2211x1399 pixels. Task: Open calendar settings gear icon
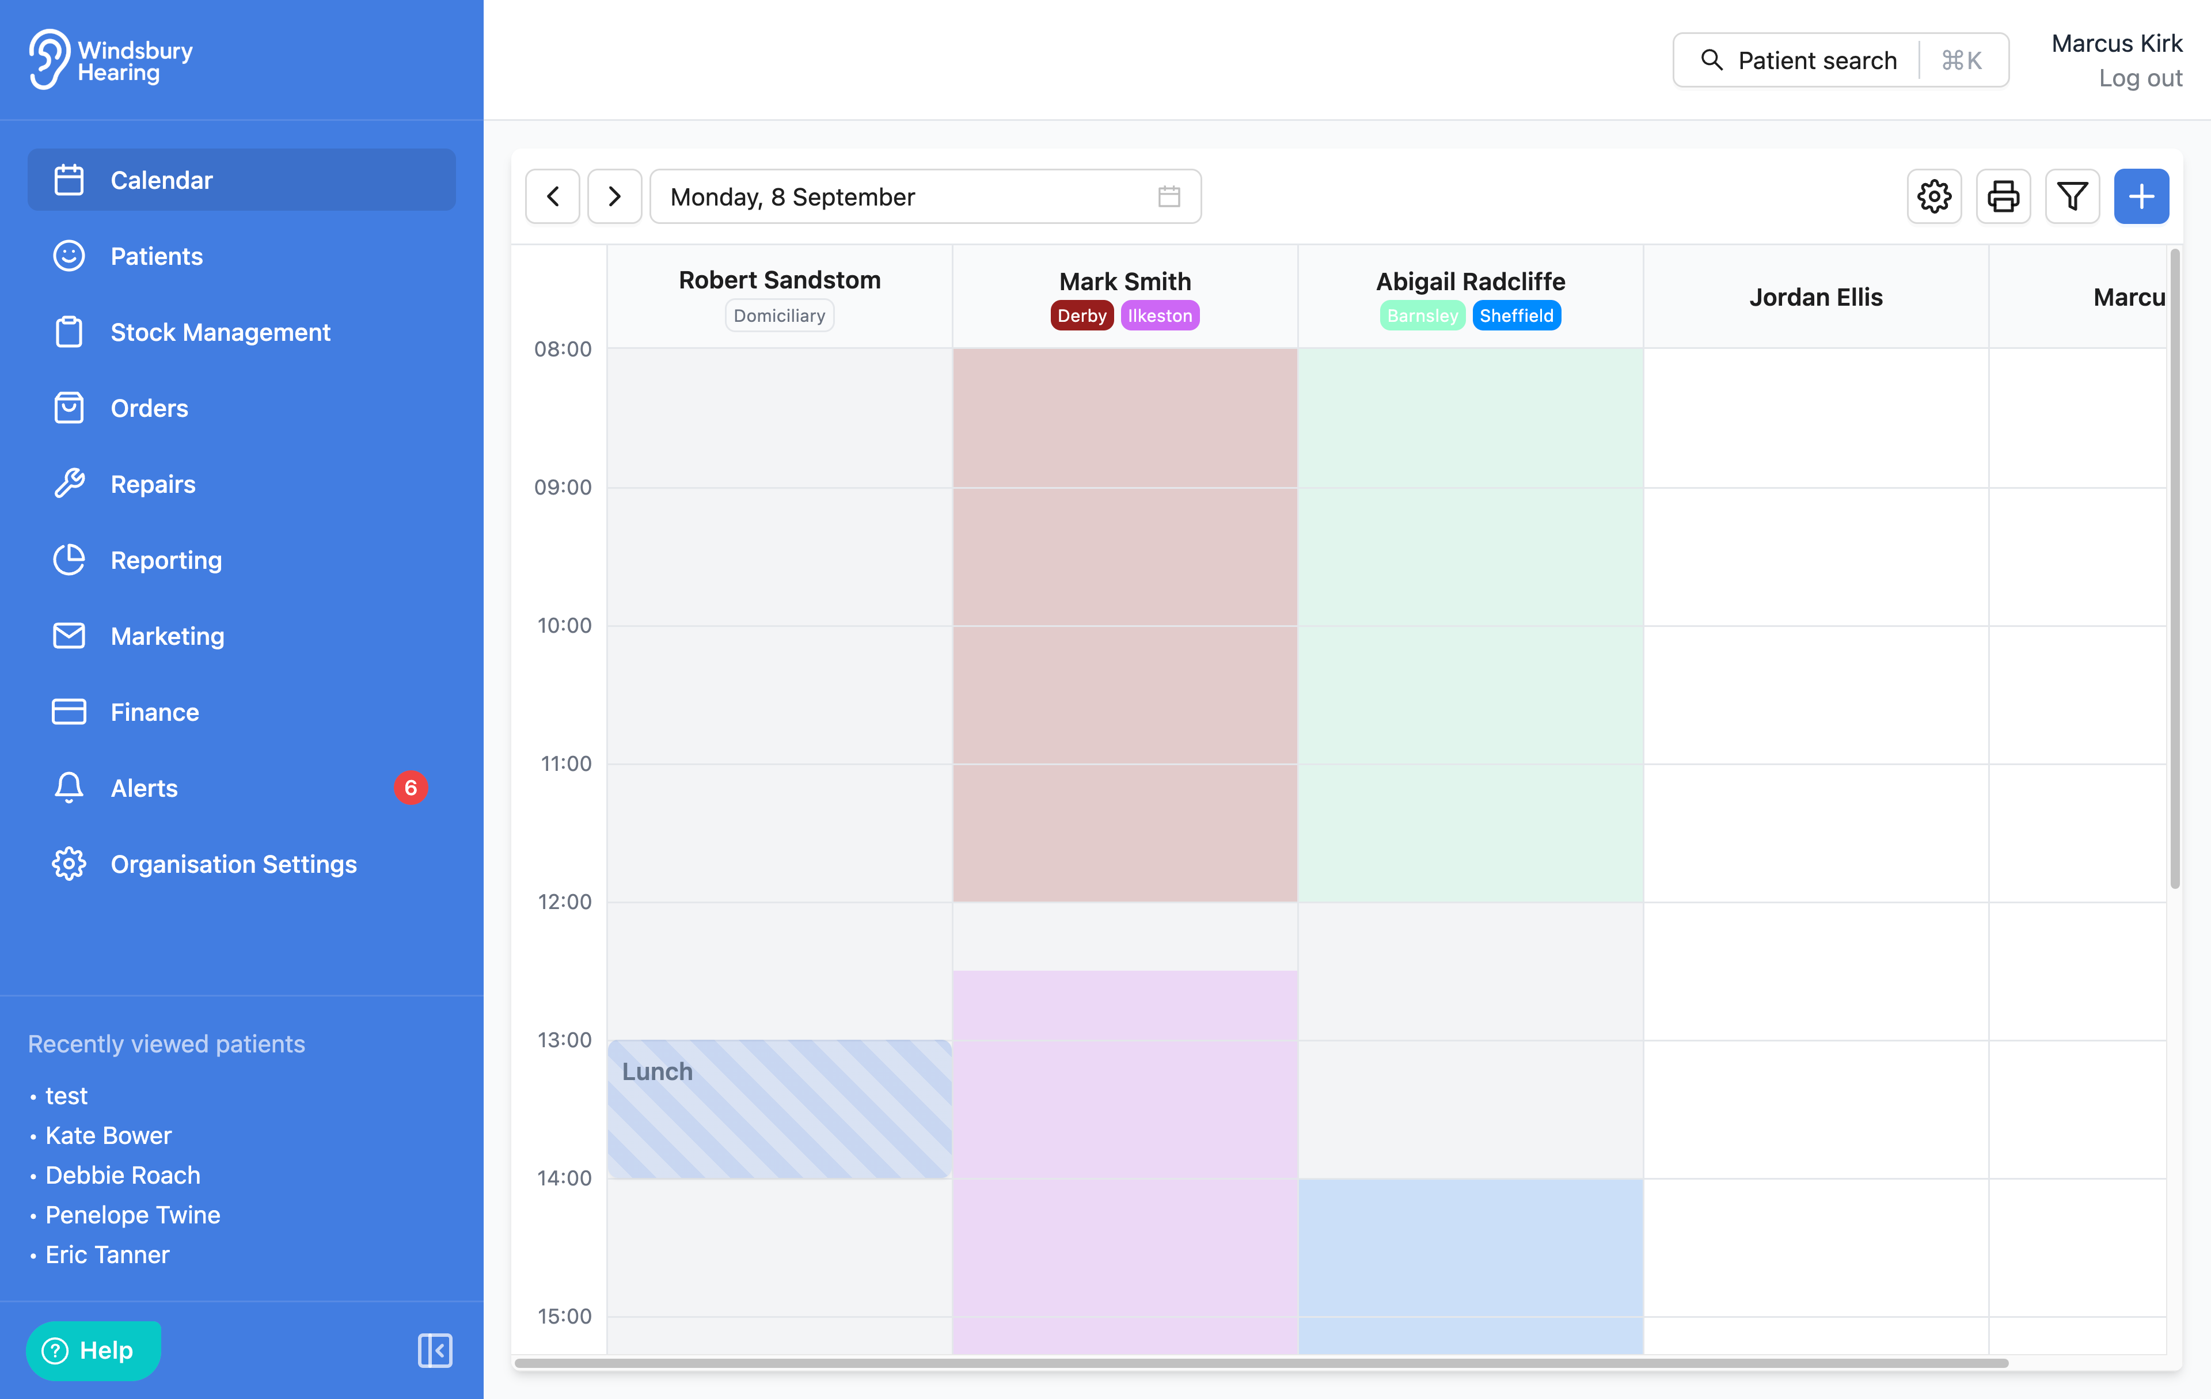(x=1933, y=196)
